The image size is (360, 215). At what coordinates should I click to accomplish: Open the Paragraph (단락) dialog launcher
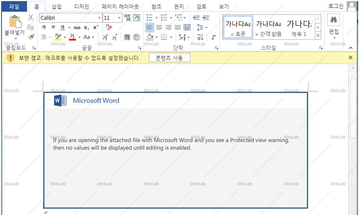(x=216, y=48)
